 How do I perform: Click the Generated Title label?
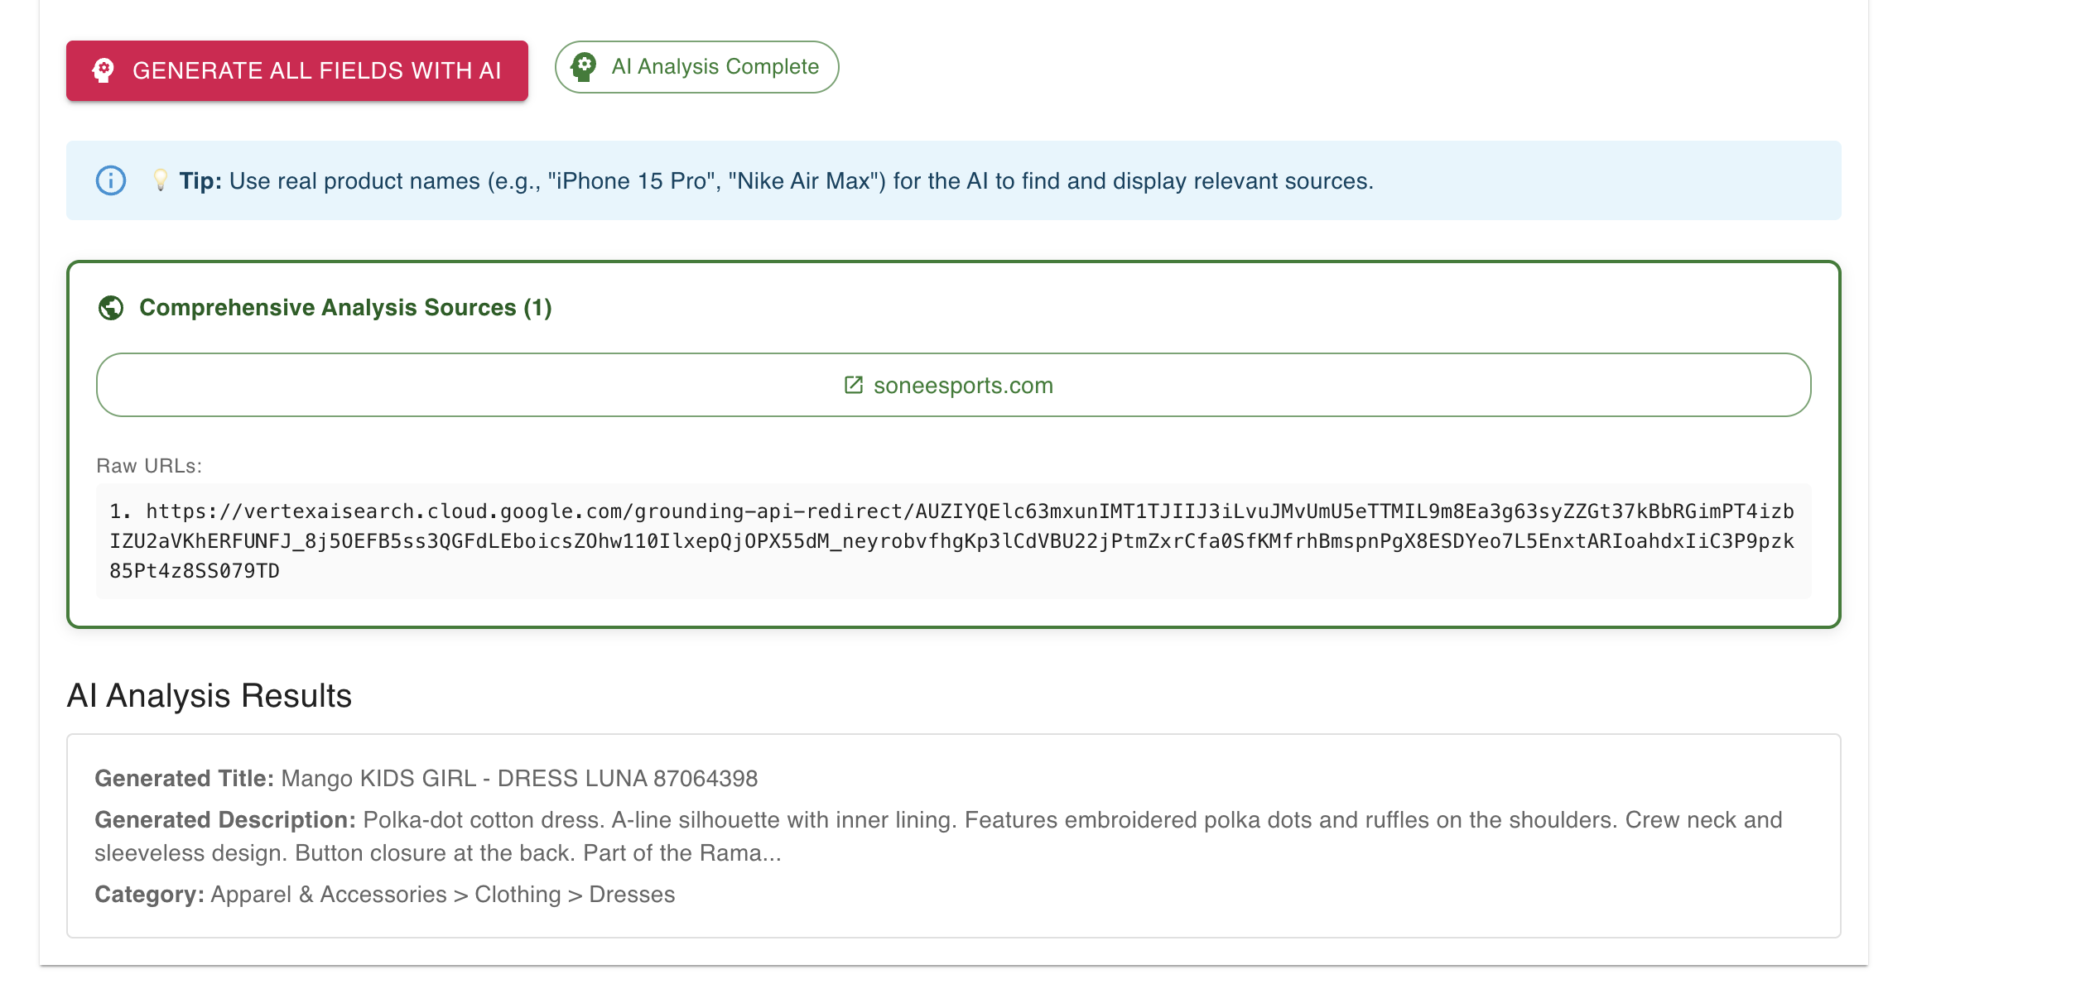click(184, 779)
